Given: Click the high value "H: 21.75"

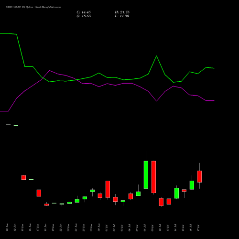Looking at the screenshot, I should tap(122, 12).
